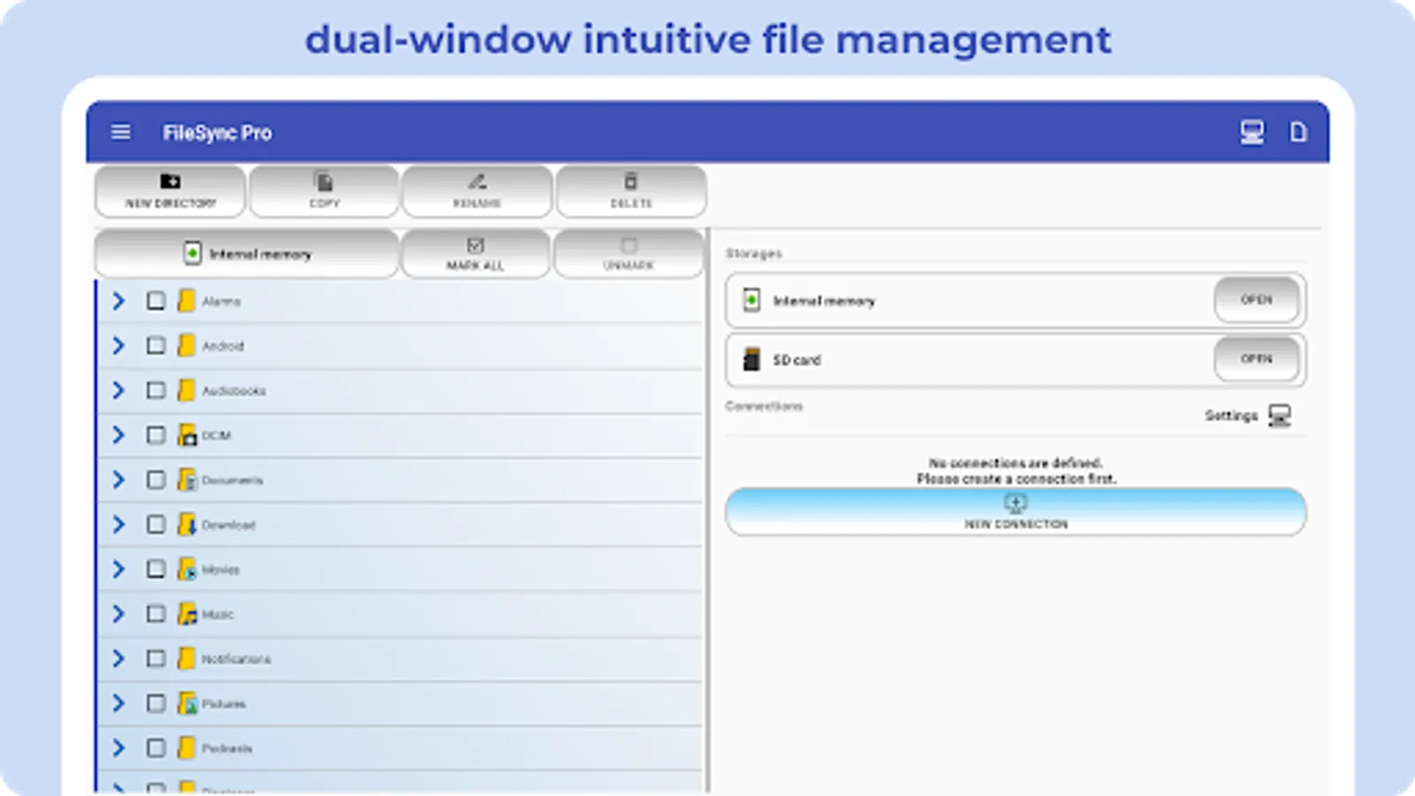Tick the checkbox beside the Music folder
The image size is (1415, 796).
157,614
